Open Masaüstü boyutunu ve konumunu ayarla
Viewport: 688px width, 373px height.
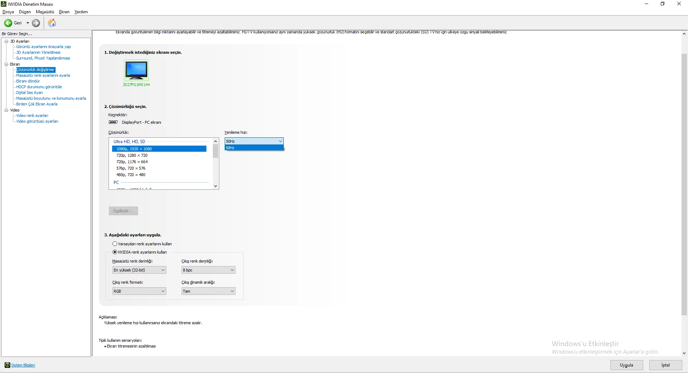pyautogui.click(x=51, y=98)
